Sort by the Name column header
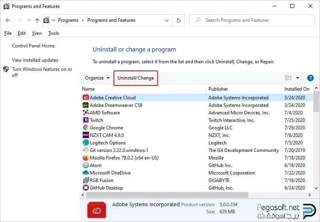The width and height of the screenshot is (320, 222). [143, 89]
